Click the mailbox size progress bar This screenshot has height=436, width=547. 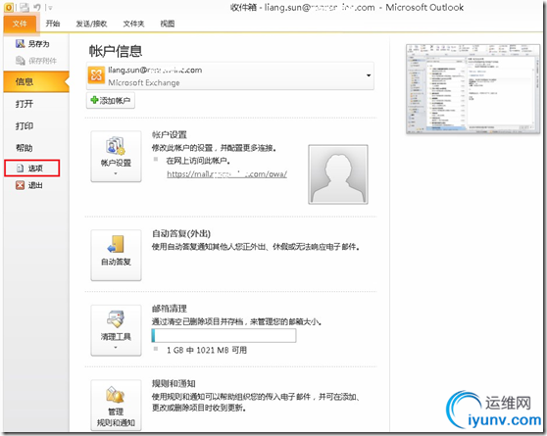224,335
